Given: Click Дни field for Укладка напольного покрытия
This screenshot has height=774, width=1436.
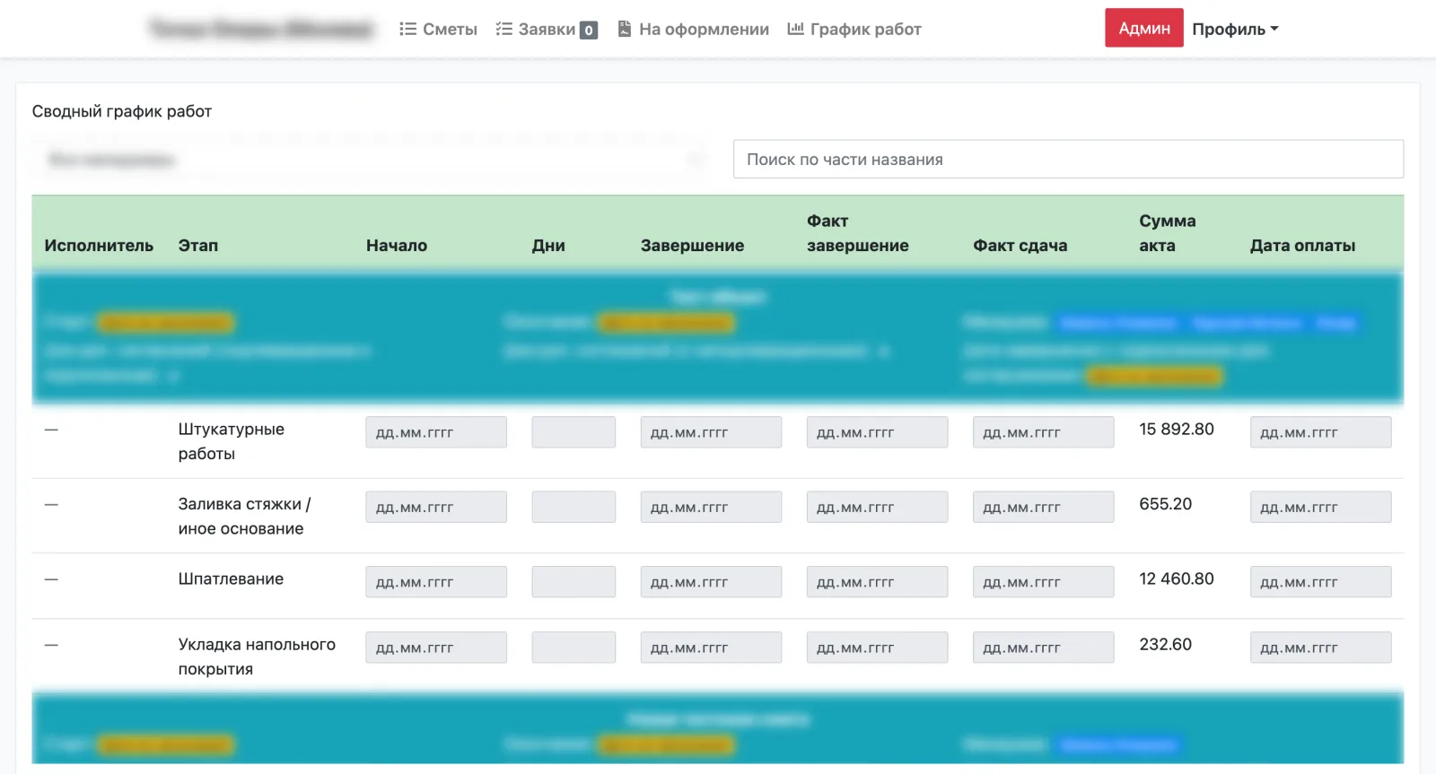Looking at the screenshot, I should tap(574, 648).
